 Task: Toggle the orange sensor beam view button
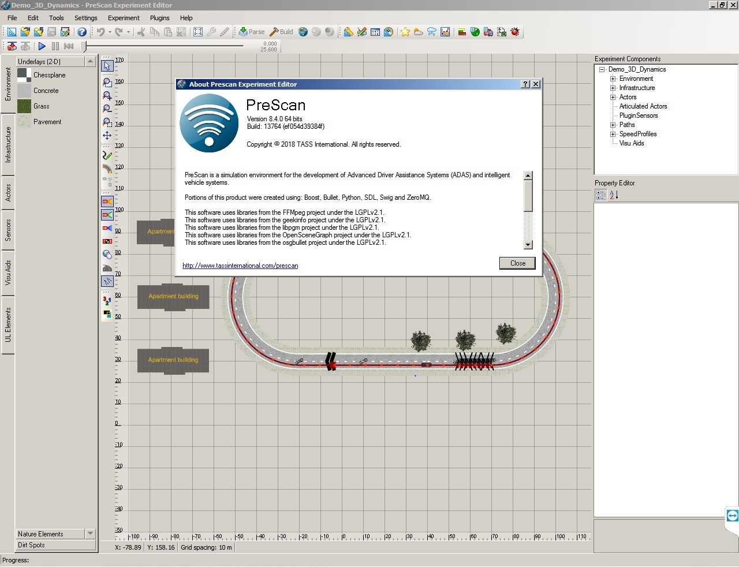tap(107, 202)
